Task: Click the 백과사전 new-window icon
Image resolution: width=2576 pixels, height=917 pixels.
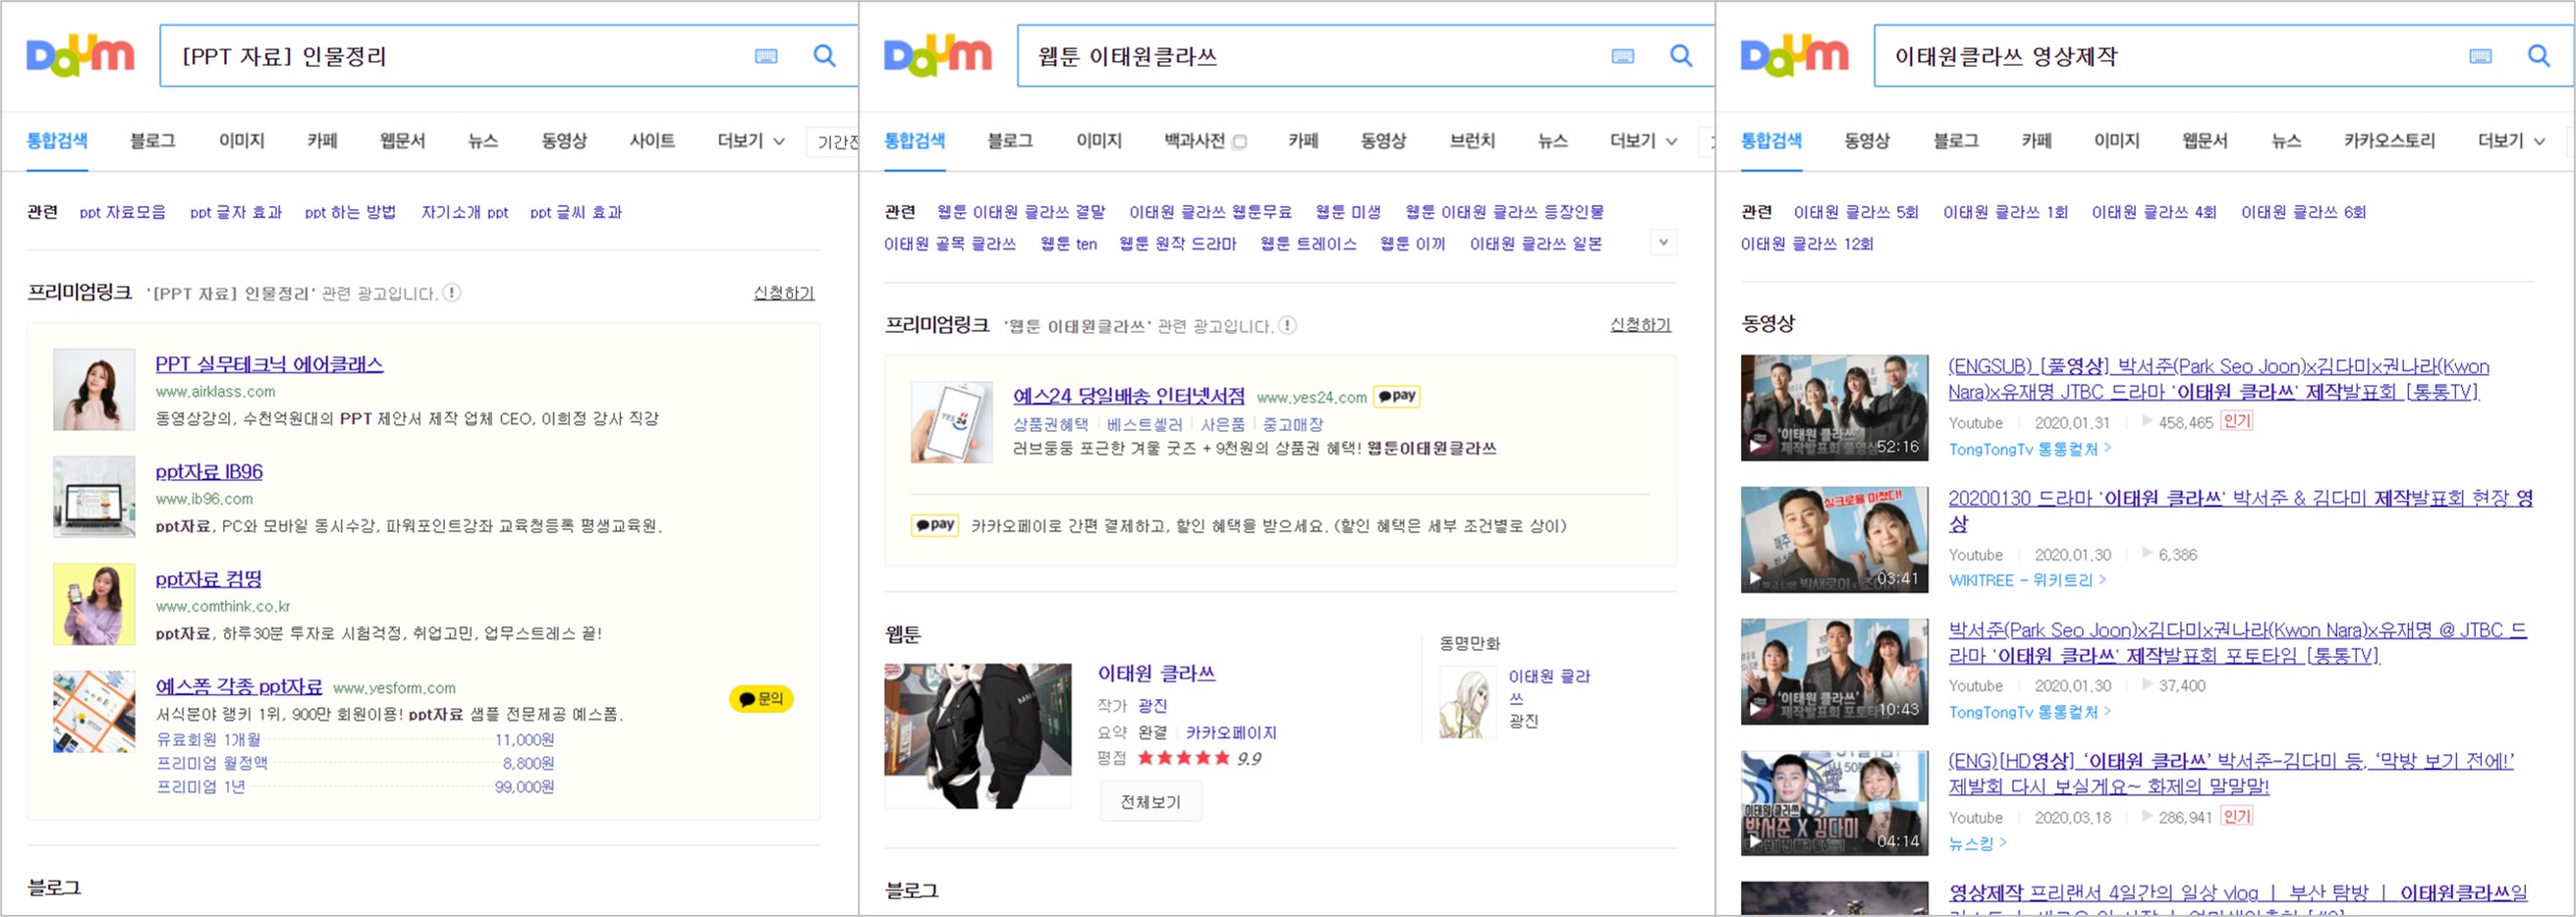Action: point(1240,141)
